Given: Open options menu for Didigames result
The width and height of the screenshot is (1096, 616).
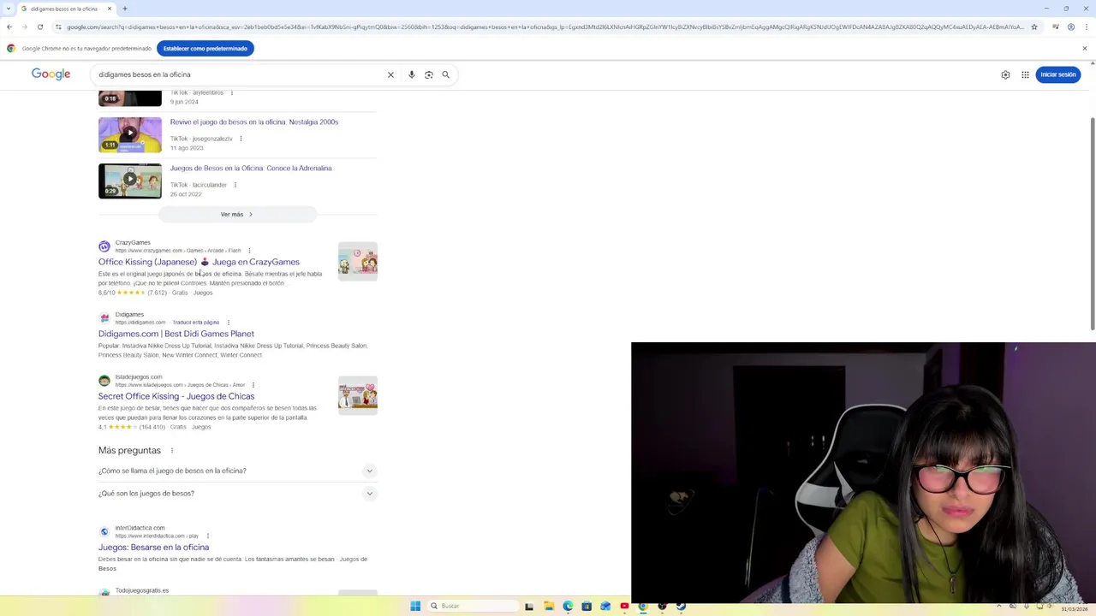Looking at the screenshot, I should 228,323.
